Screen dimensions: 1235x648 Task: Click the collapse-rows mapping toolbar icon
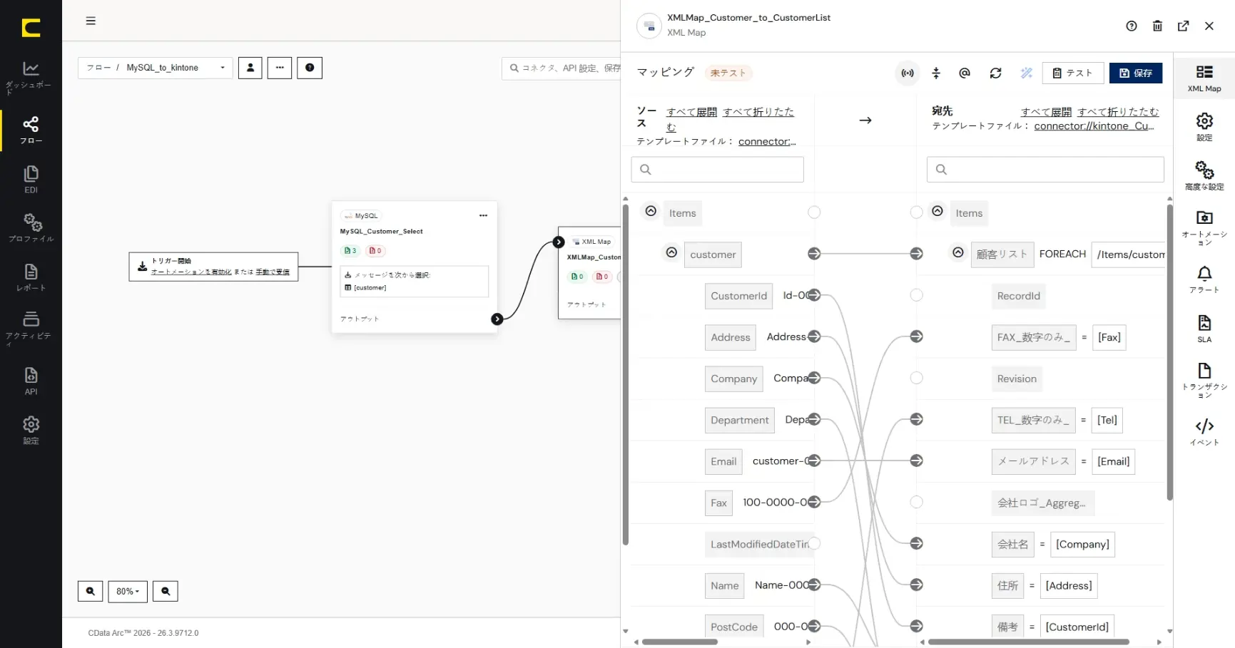click(x=936, y=73)
